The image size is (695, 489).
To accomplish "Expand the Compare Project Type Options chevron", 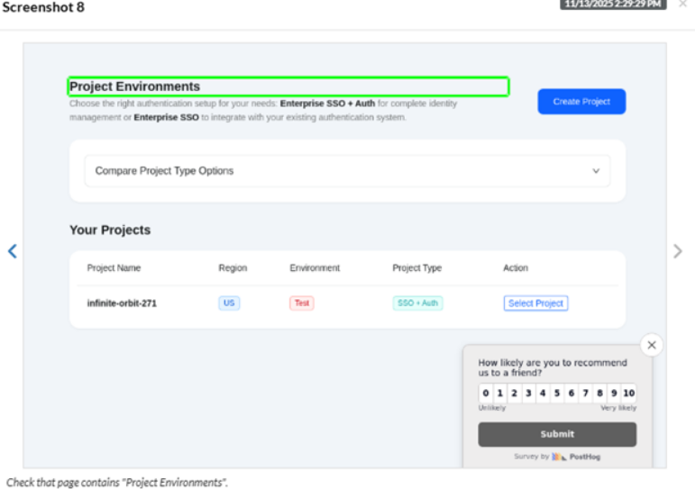I will coord(596,171).
